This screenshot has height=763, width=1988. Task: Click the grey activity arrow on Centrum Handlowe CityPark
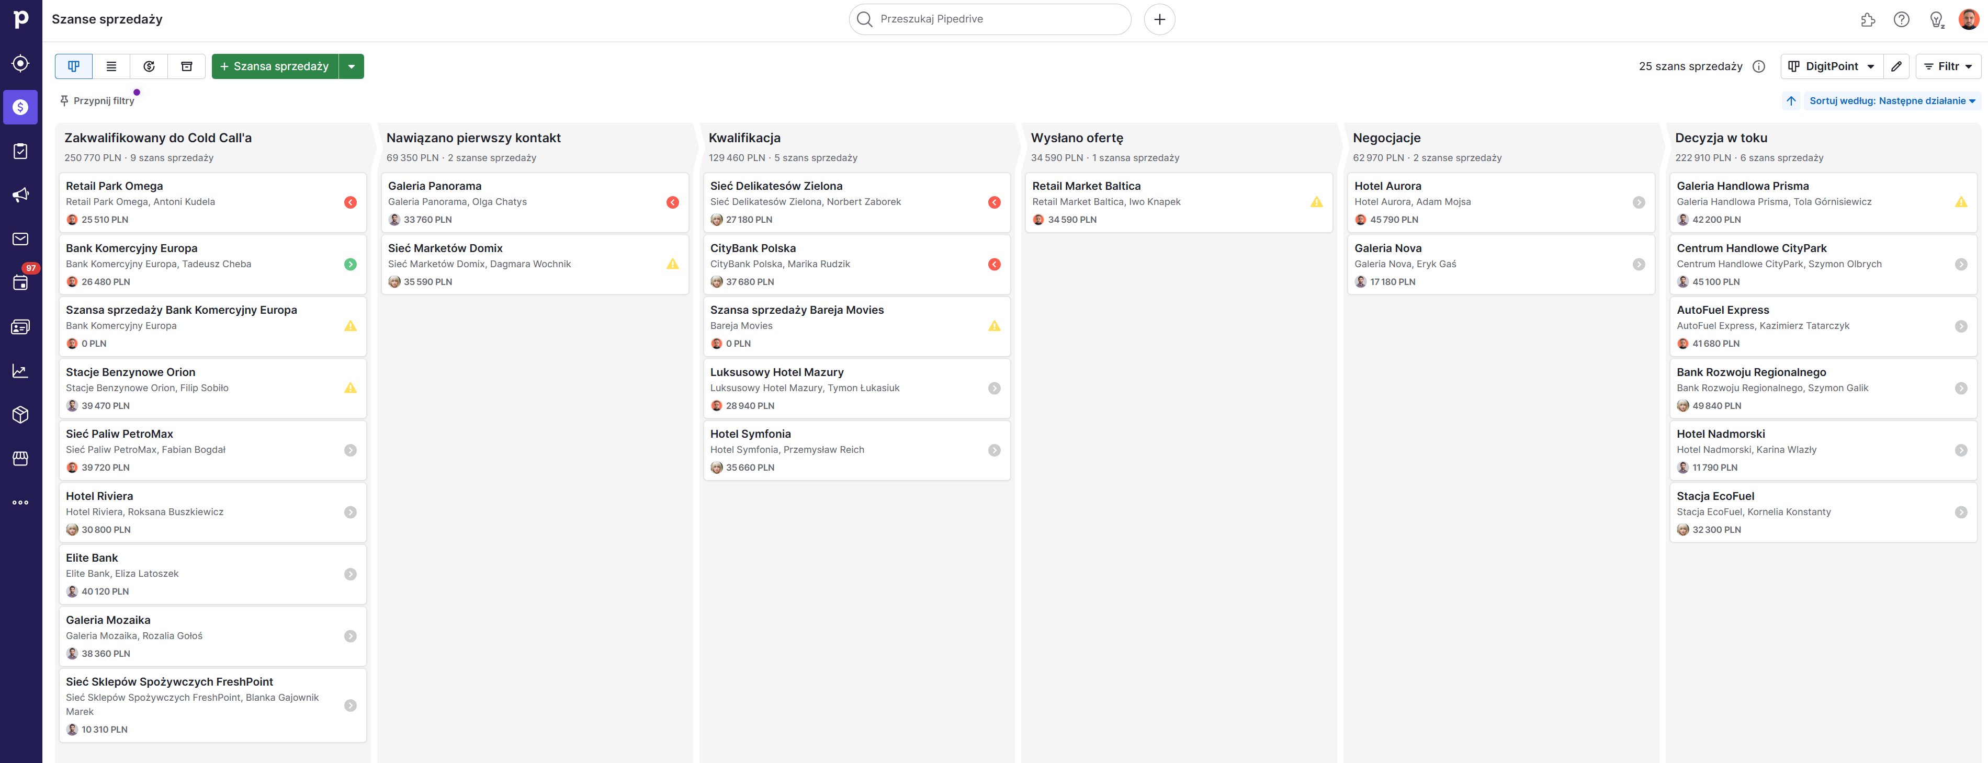(x=1961, y=265)
